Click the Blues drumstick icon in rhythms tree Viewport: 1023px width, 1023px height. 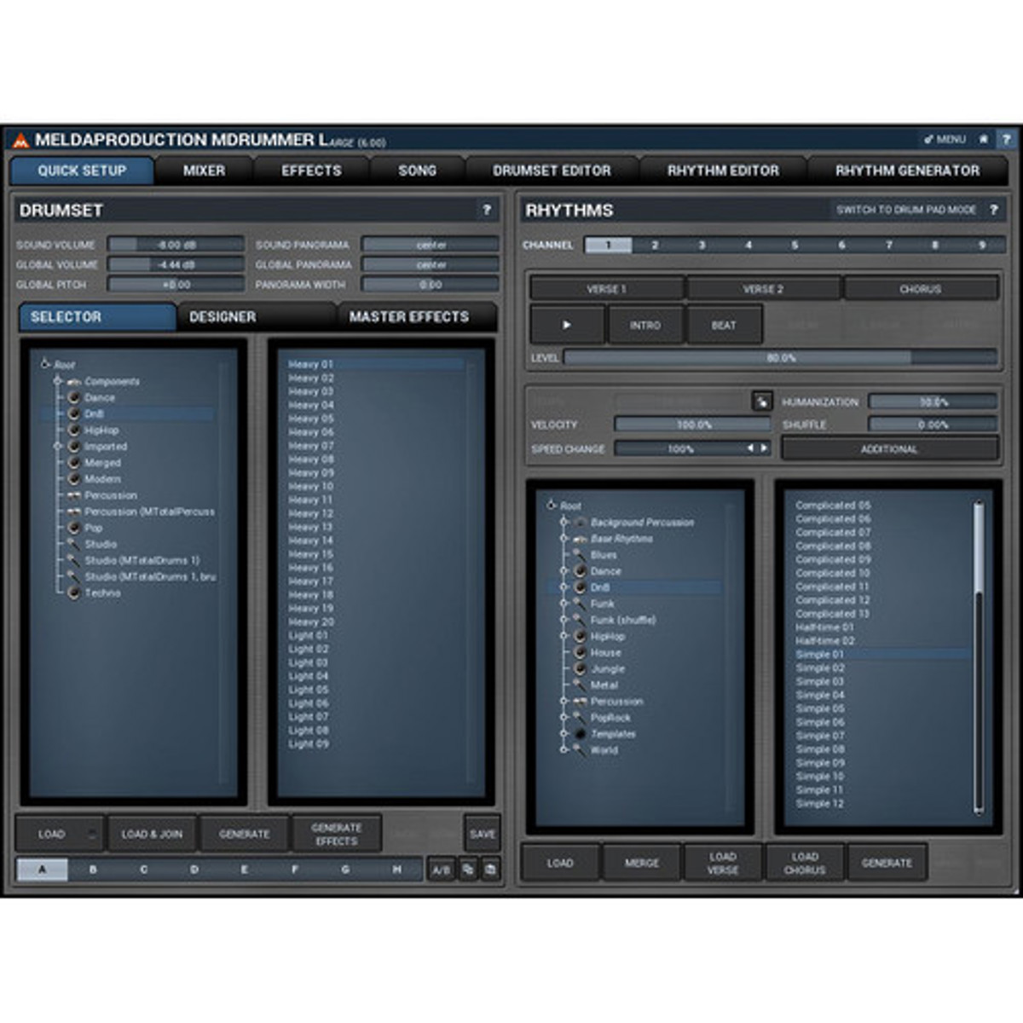click(581, 555)
